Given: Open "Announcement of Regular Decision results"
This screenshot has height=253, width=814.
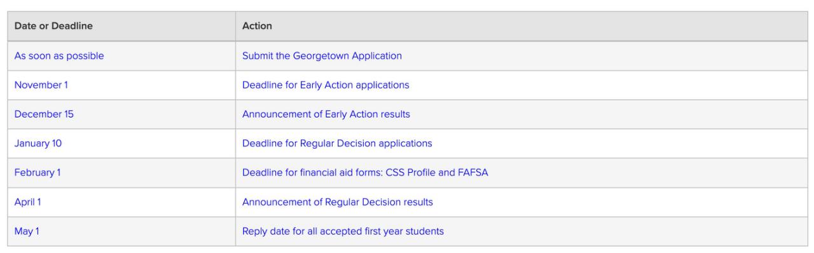Looking at the screenshot, I should pos(338,202).
